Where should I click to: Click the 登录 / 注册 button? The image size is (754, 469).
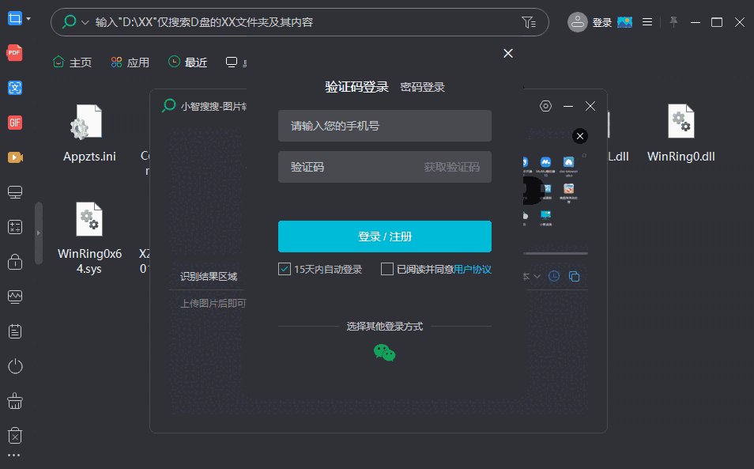(385, 236)
